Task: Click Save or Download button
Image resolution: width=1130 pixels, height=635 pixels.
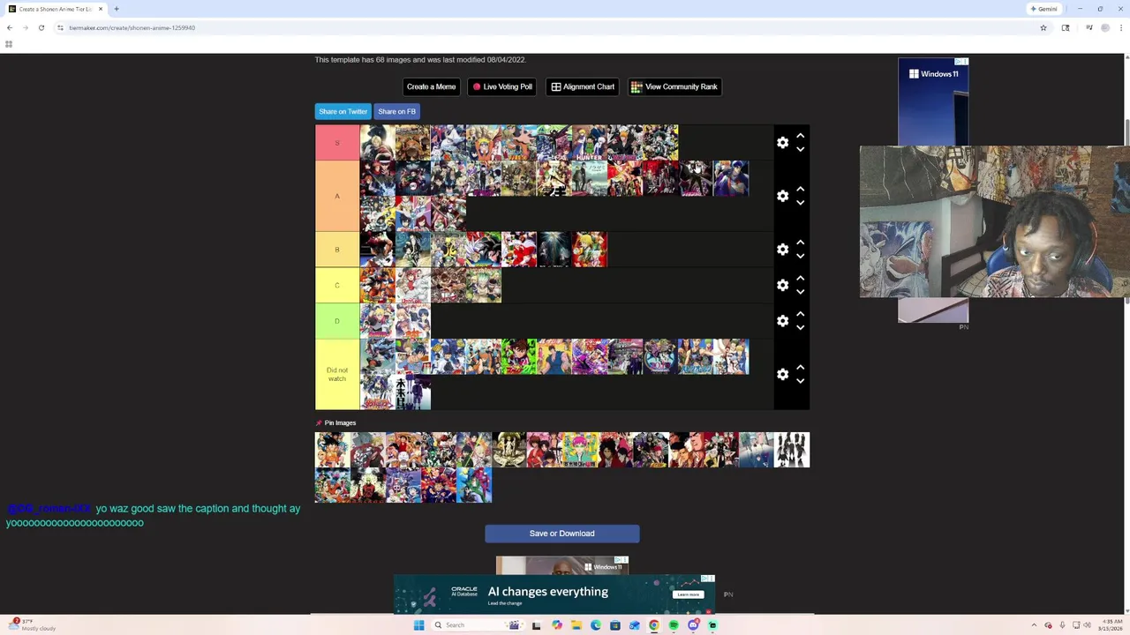Action: 561,534
